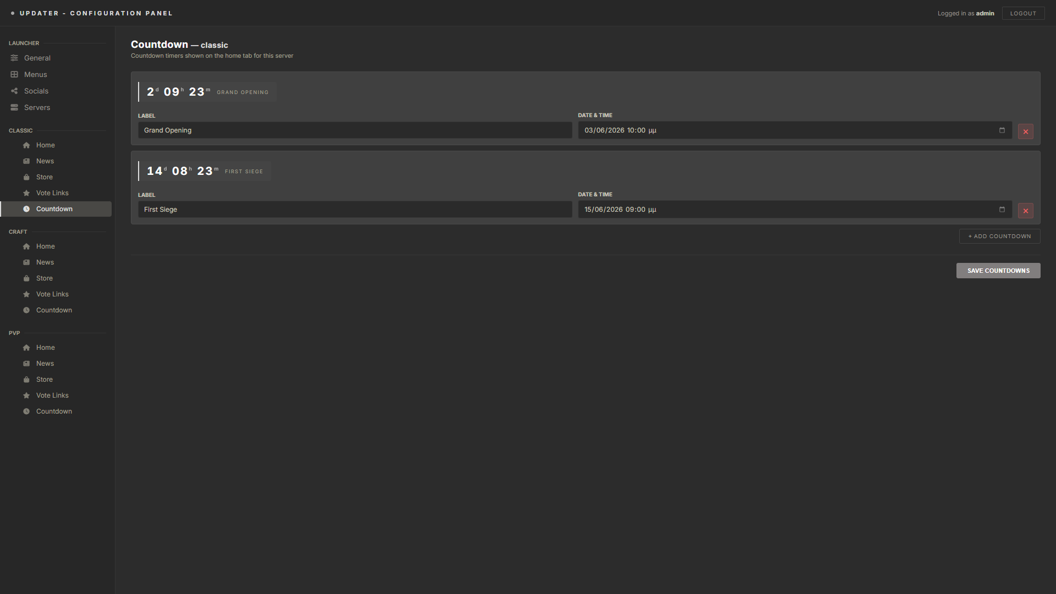This screenshot has width=1056, height=594.
Task: Click Add Countdown button
Action: pyautogui.click(x=999, y=237)
